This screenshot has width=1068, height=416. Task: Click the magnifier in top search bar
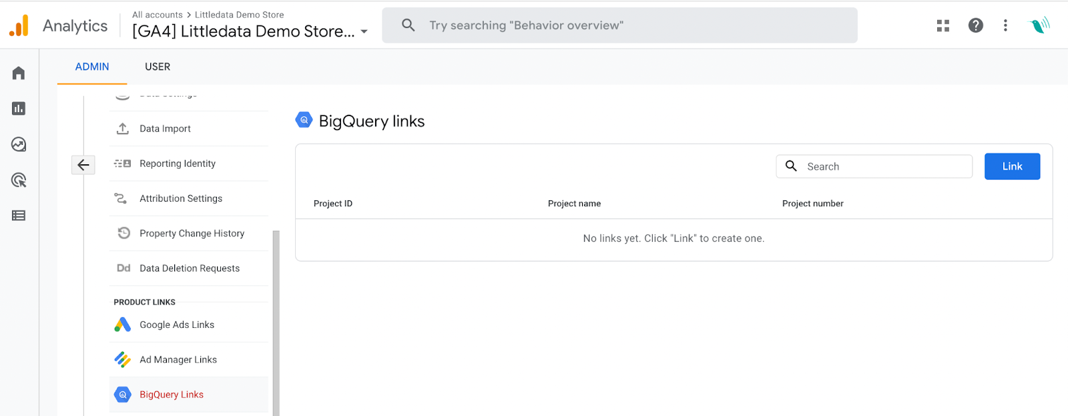409,25
